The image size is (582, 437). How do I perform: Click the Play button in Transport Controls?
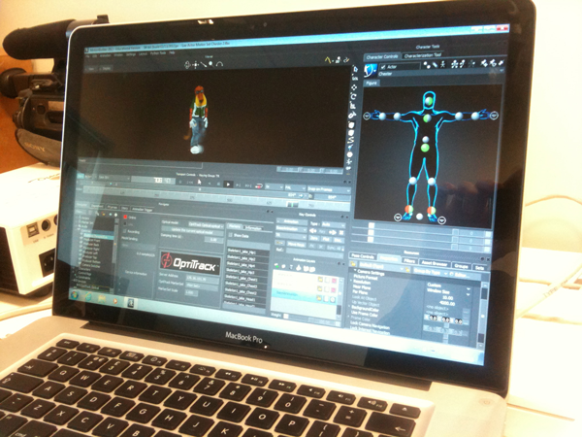click(x=228, y=185)
